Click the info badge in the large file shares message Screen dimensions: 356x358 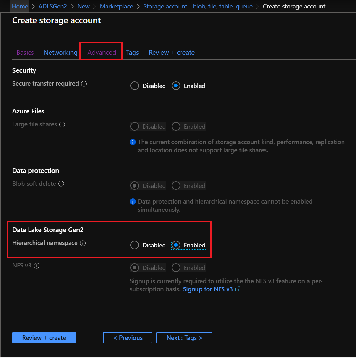coord(133,142)
